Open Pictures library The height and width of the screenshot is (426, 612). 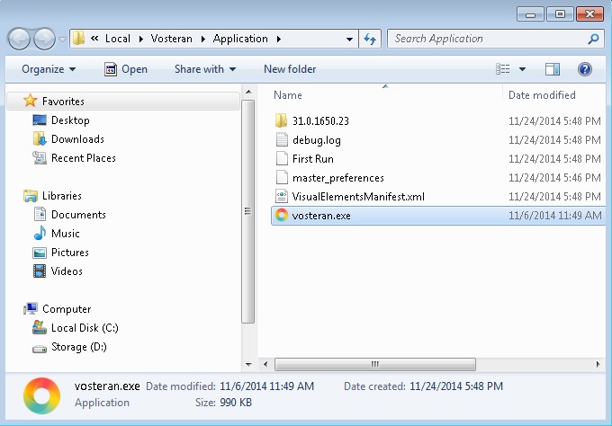tap(70, 253)
